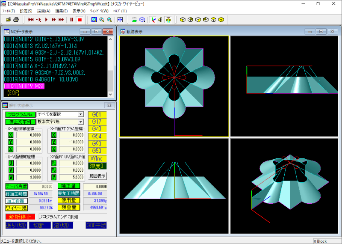Minimize the 軌跡表示 window
This screenshot has width=342, height=244.
pyautogui.click(x=310, y=31)
